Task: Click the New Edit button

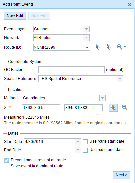Action: click(15, 16)
